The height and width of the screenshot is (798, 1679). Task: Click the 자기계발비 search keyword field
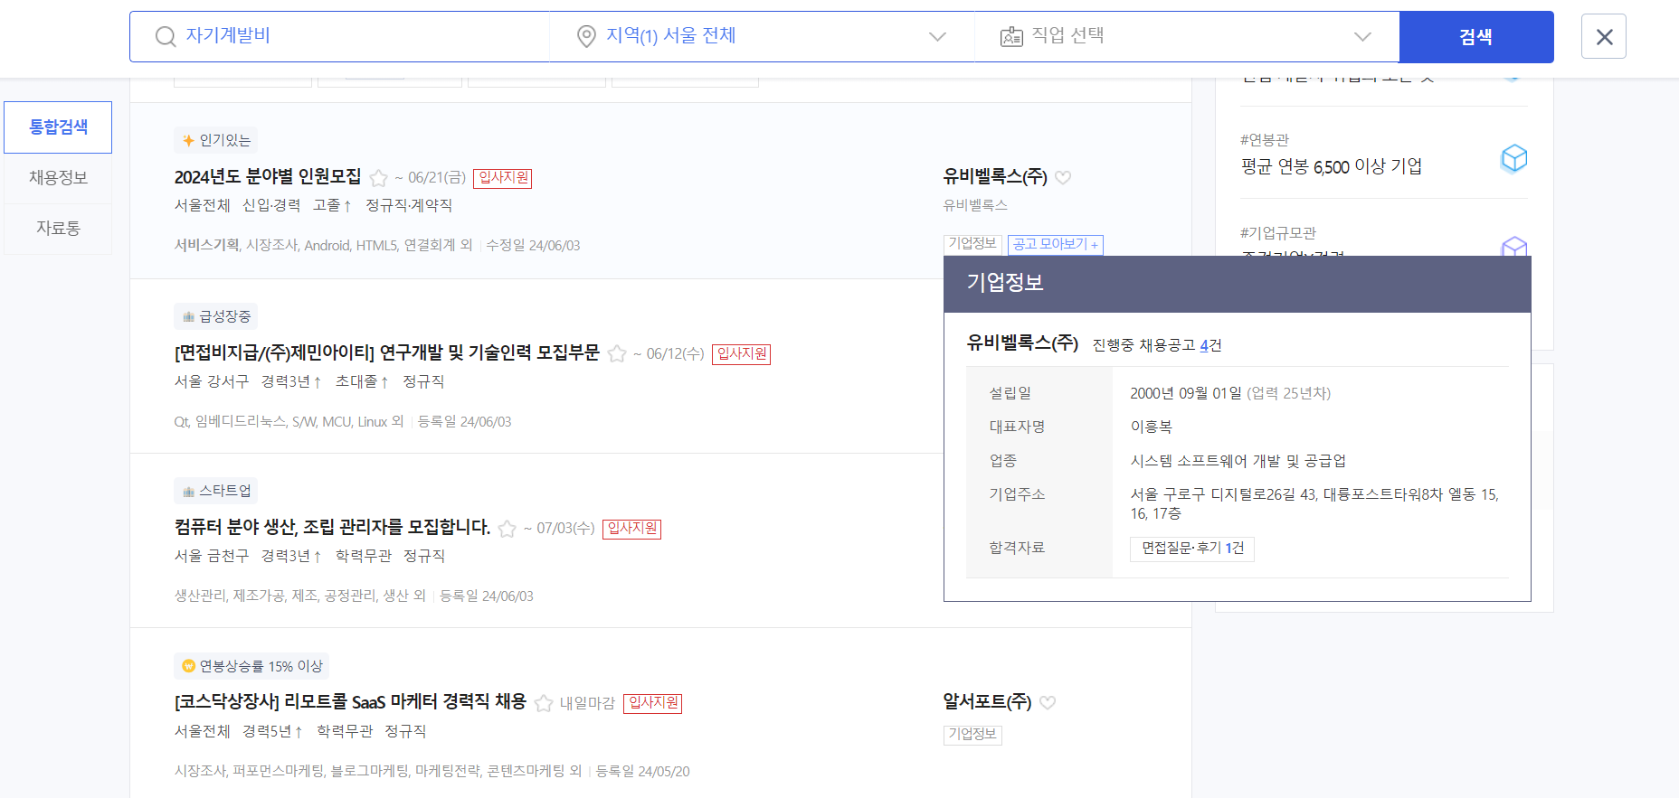(x=340, y=36)
